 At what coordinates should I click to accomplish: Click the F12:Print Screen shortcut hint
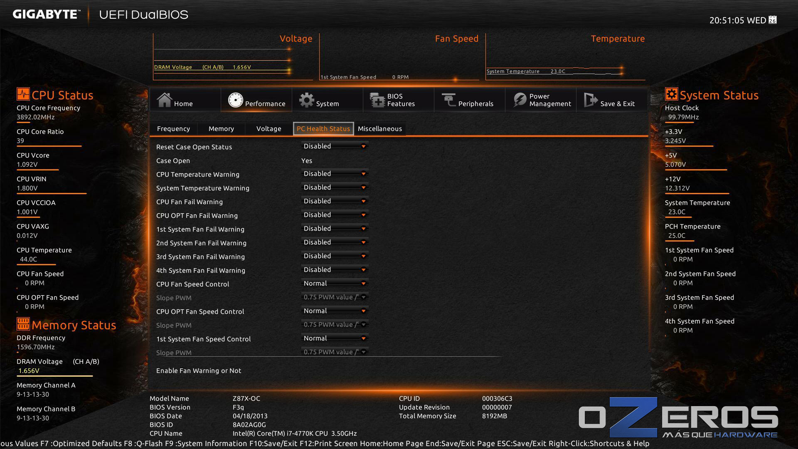point(328,444)
